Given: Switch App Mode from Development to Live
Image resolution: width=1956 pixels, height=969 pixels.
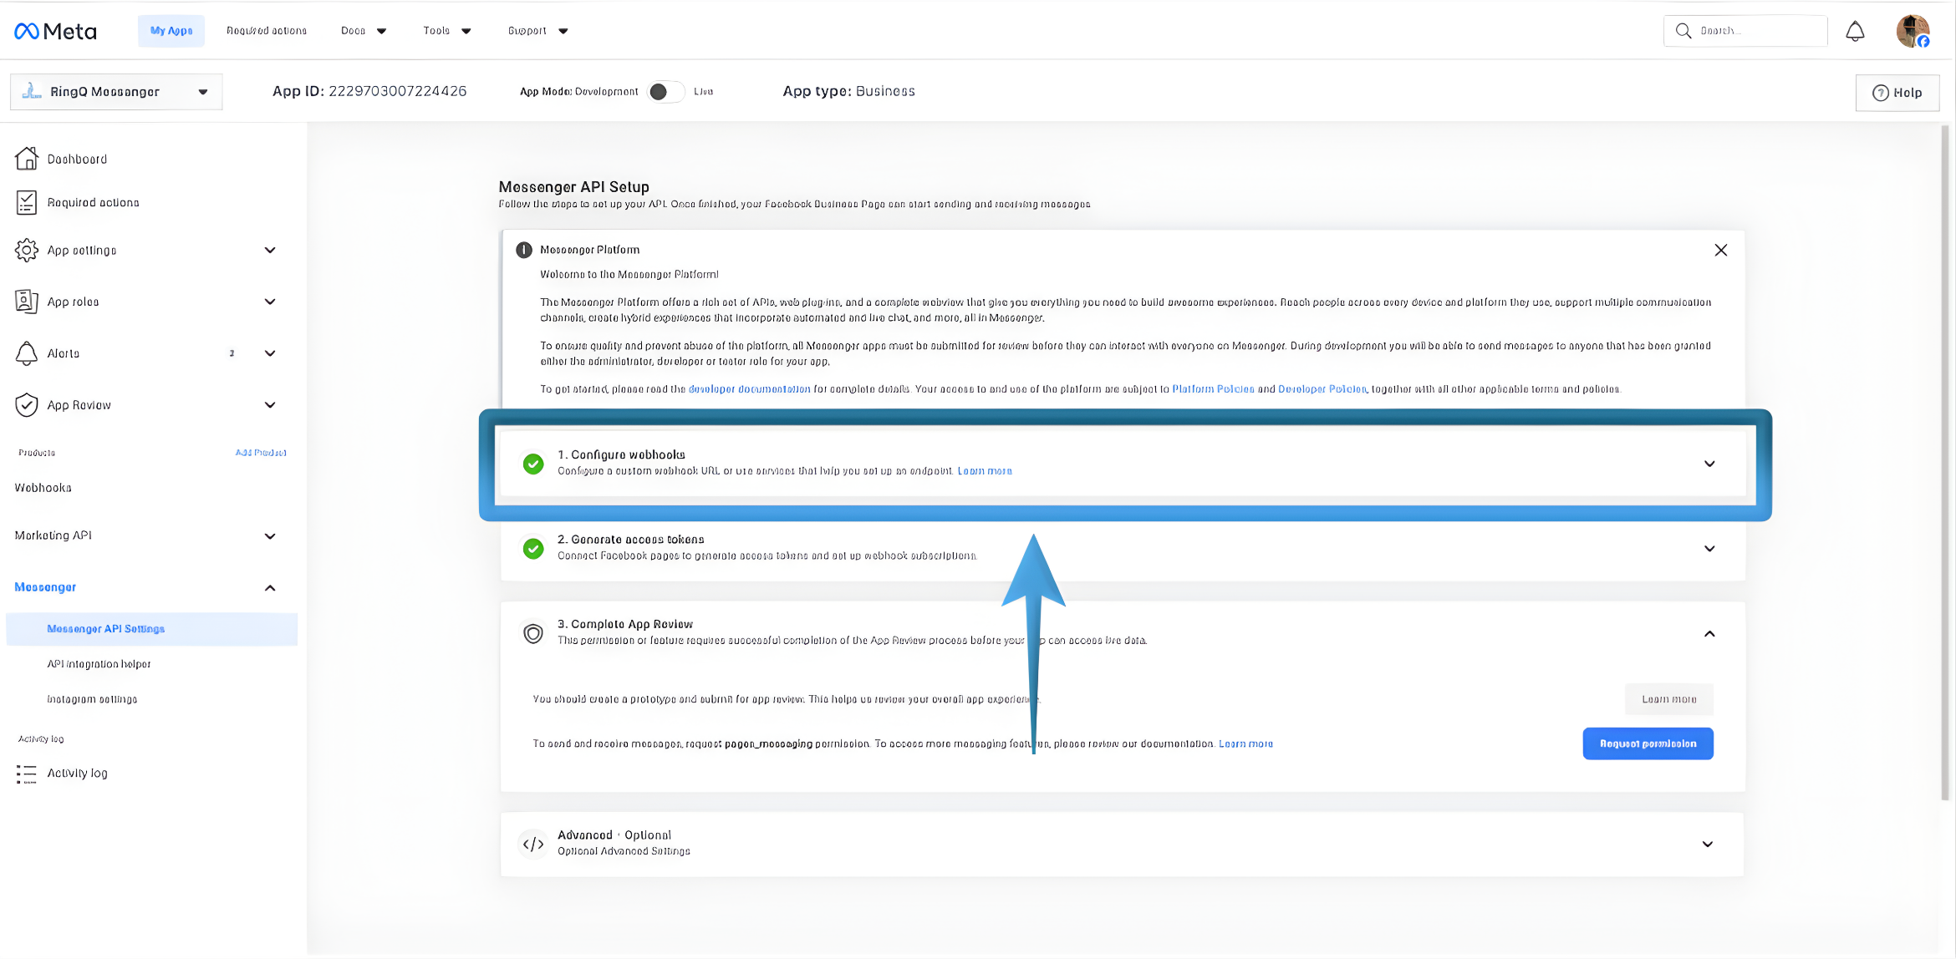Looking at the screenshot, I should [666, 92].
